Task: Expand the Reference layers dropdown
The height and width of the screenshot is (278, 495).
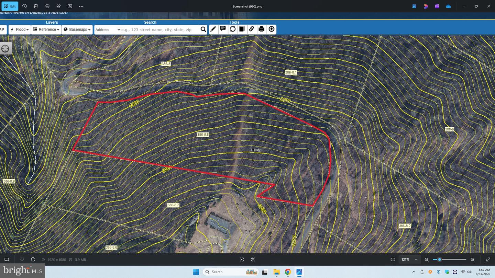Action: (46, 30)
